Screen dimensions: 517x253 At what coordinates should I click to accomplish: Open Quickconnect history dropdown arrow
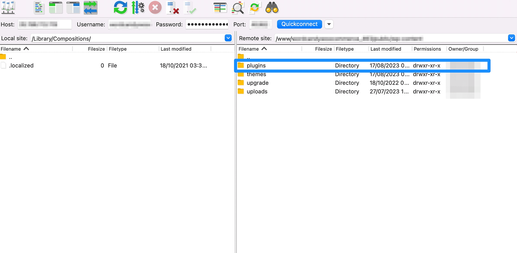329,24
